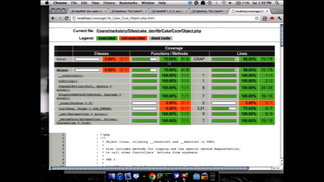The width and height of the screenshot is (324, 182).
Task: Launch iTunes from the Dock
Action: (x=120, y=176)
